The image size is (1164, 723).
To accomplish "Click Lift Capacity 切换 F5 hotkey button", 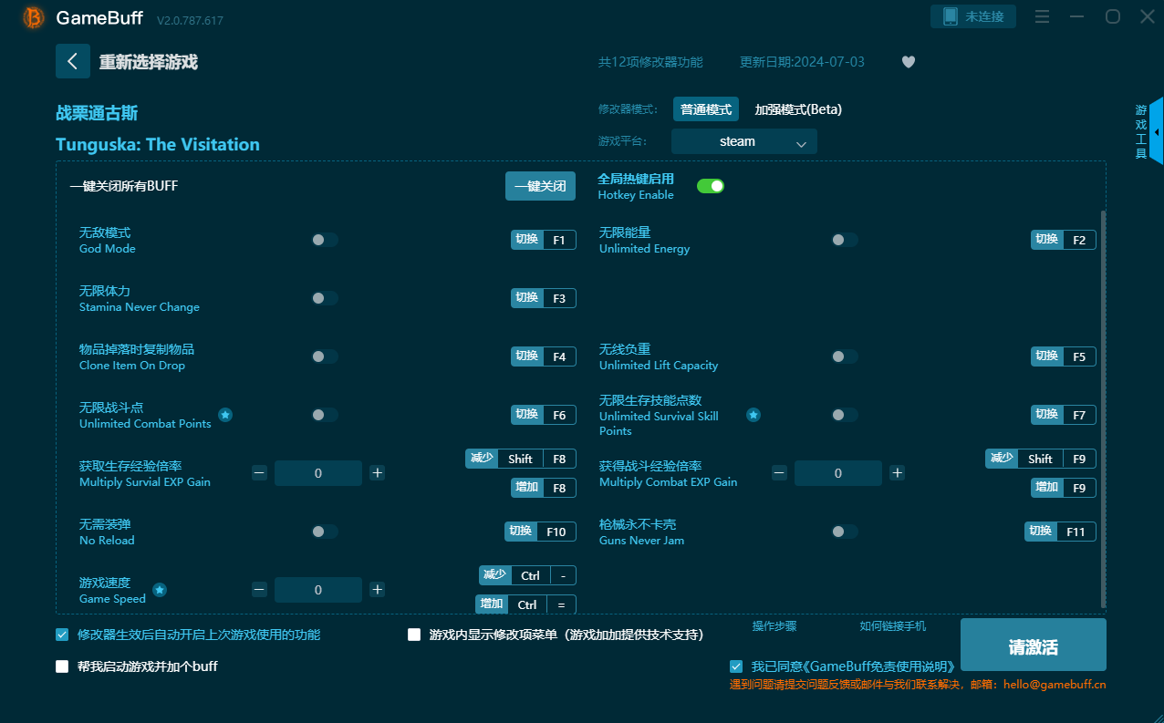I will tap(1064, 356).
